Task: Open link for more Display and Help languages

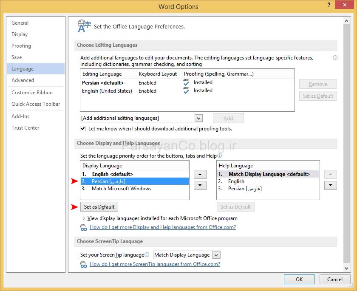Action: [162, 227]
